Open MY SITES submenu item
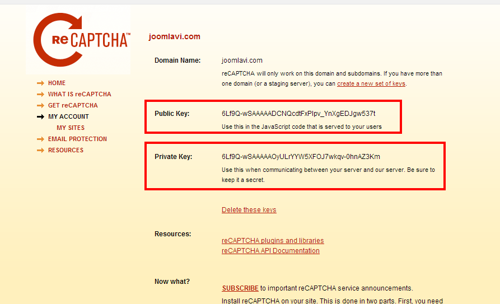Screen dimensions: 500x304 tap(71, 128)
